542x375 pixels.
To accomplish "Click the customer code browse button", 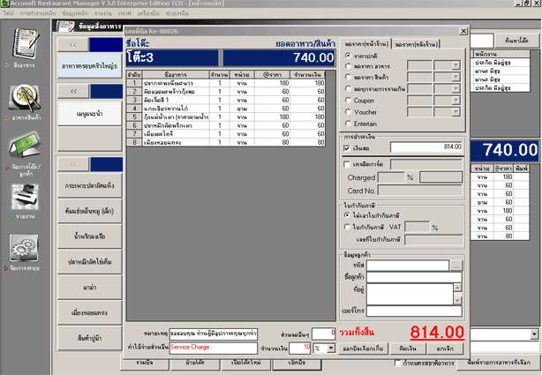I will (456, 264).
